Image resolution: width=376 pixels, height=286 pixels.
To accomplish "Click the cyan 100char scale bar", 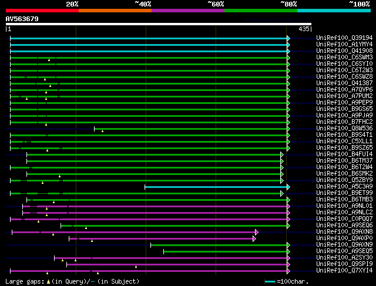I will click(x=270, y=281).
